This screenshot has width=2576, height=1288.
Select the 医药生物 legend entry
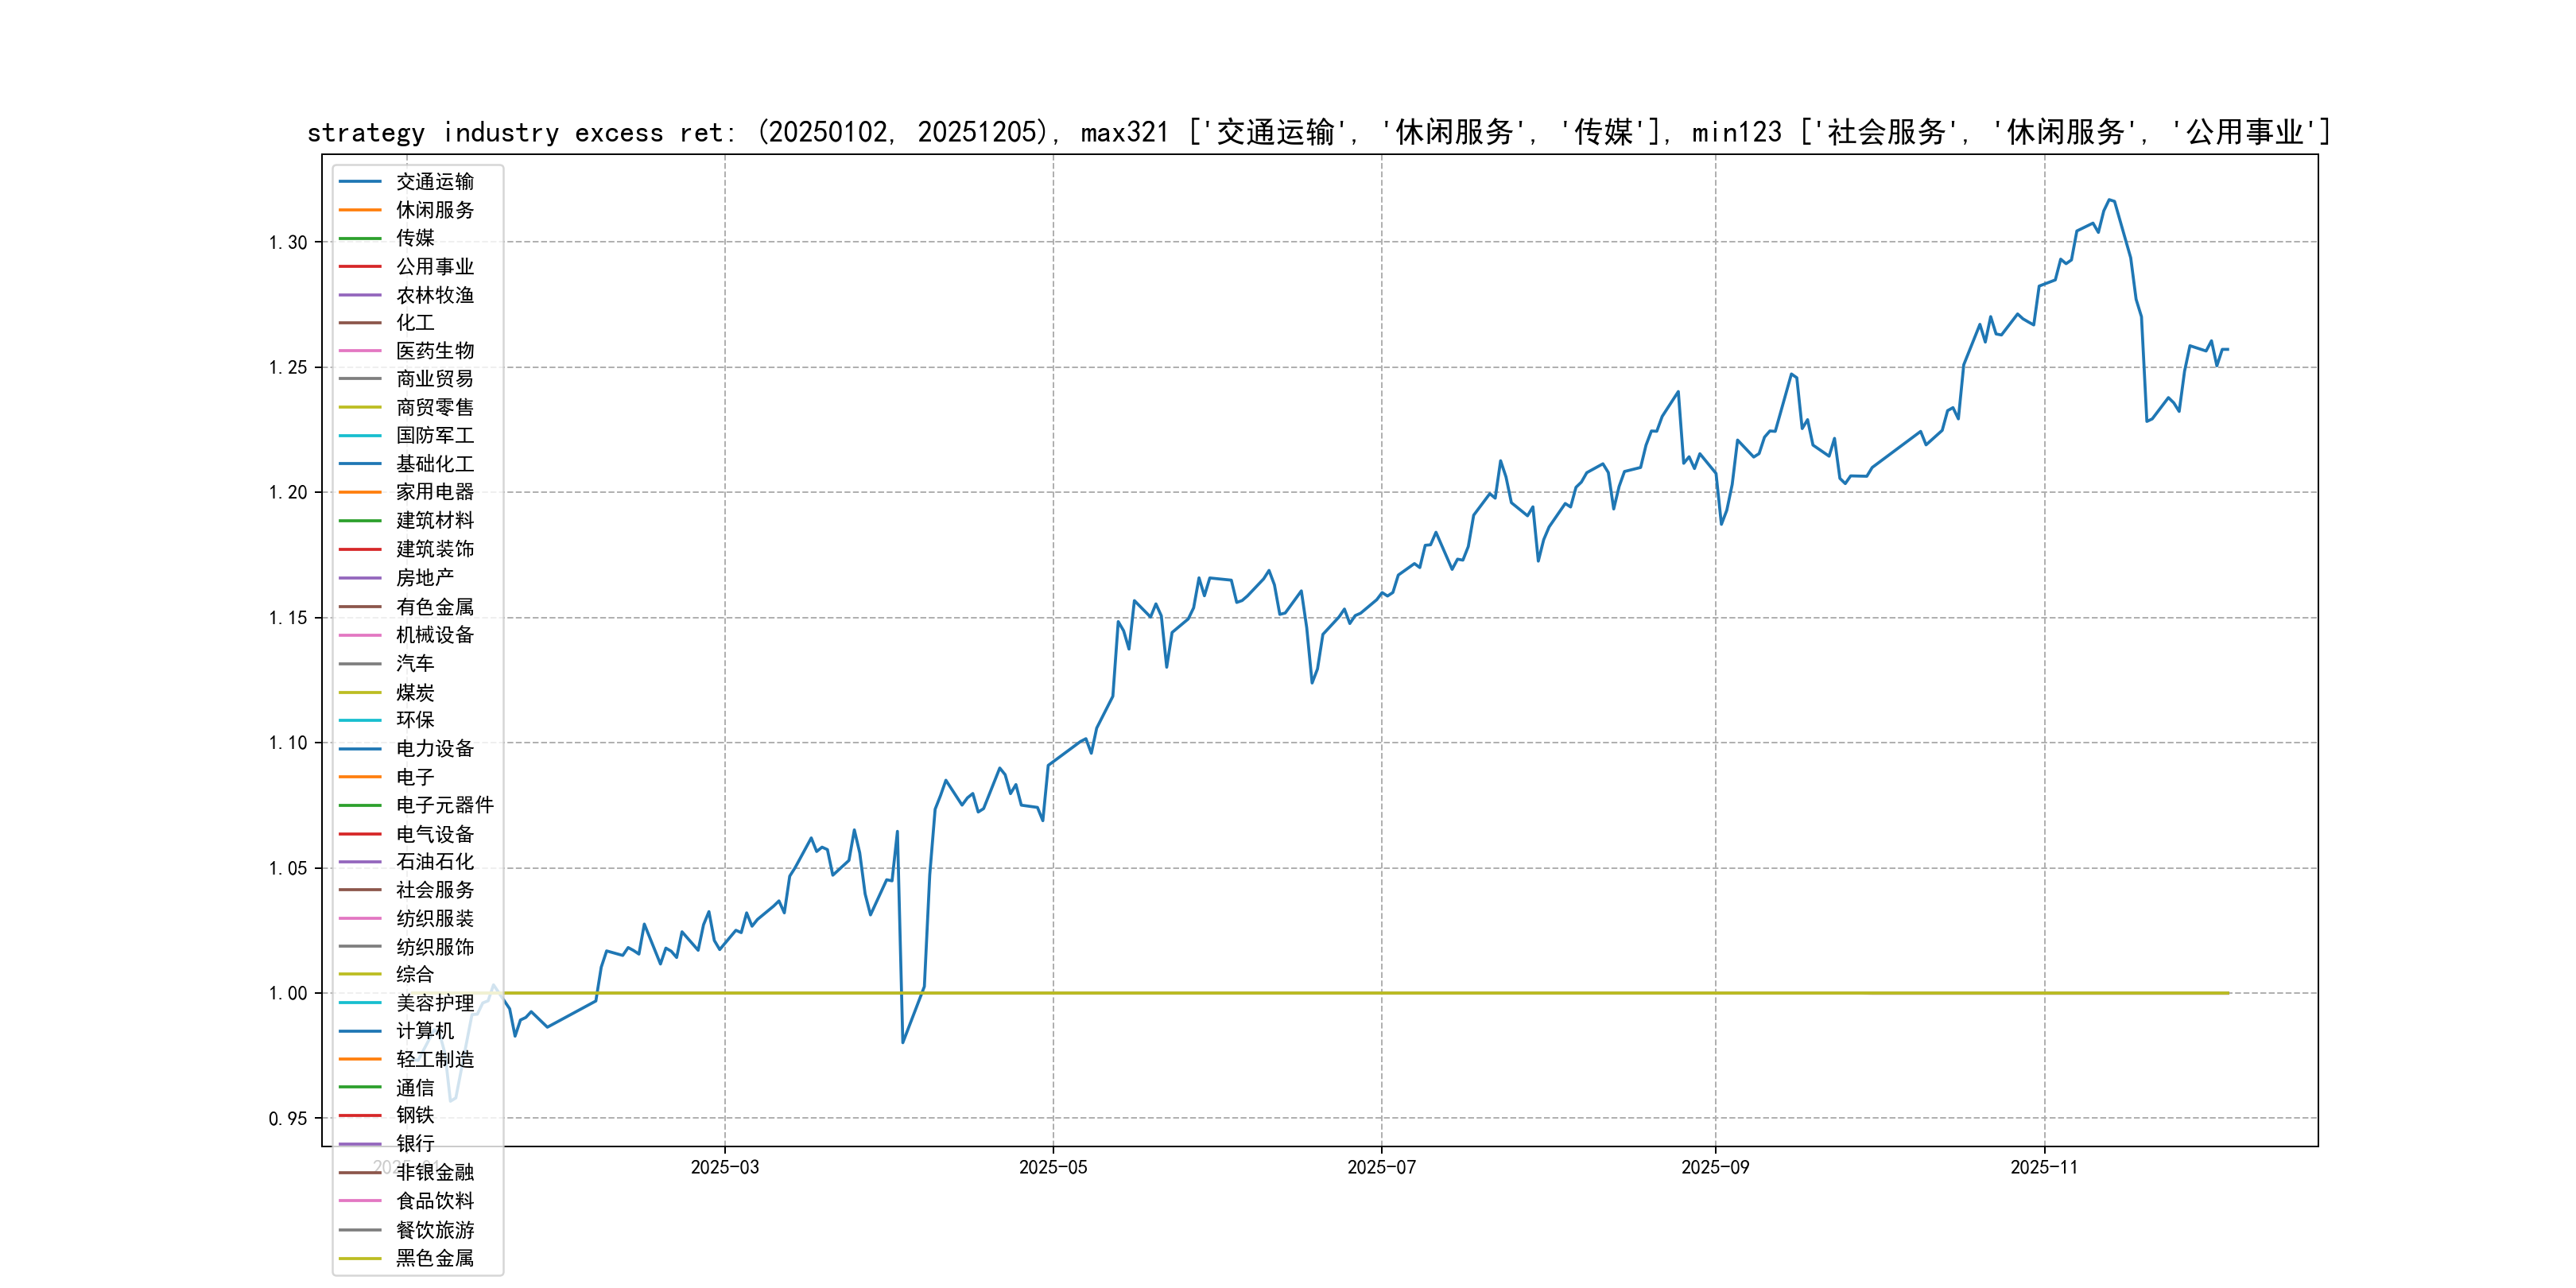434,351
